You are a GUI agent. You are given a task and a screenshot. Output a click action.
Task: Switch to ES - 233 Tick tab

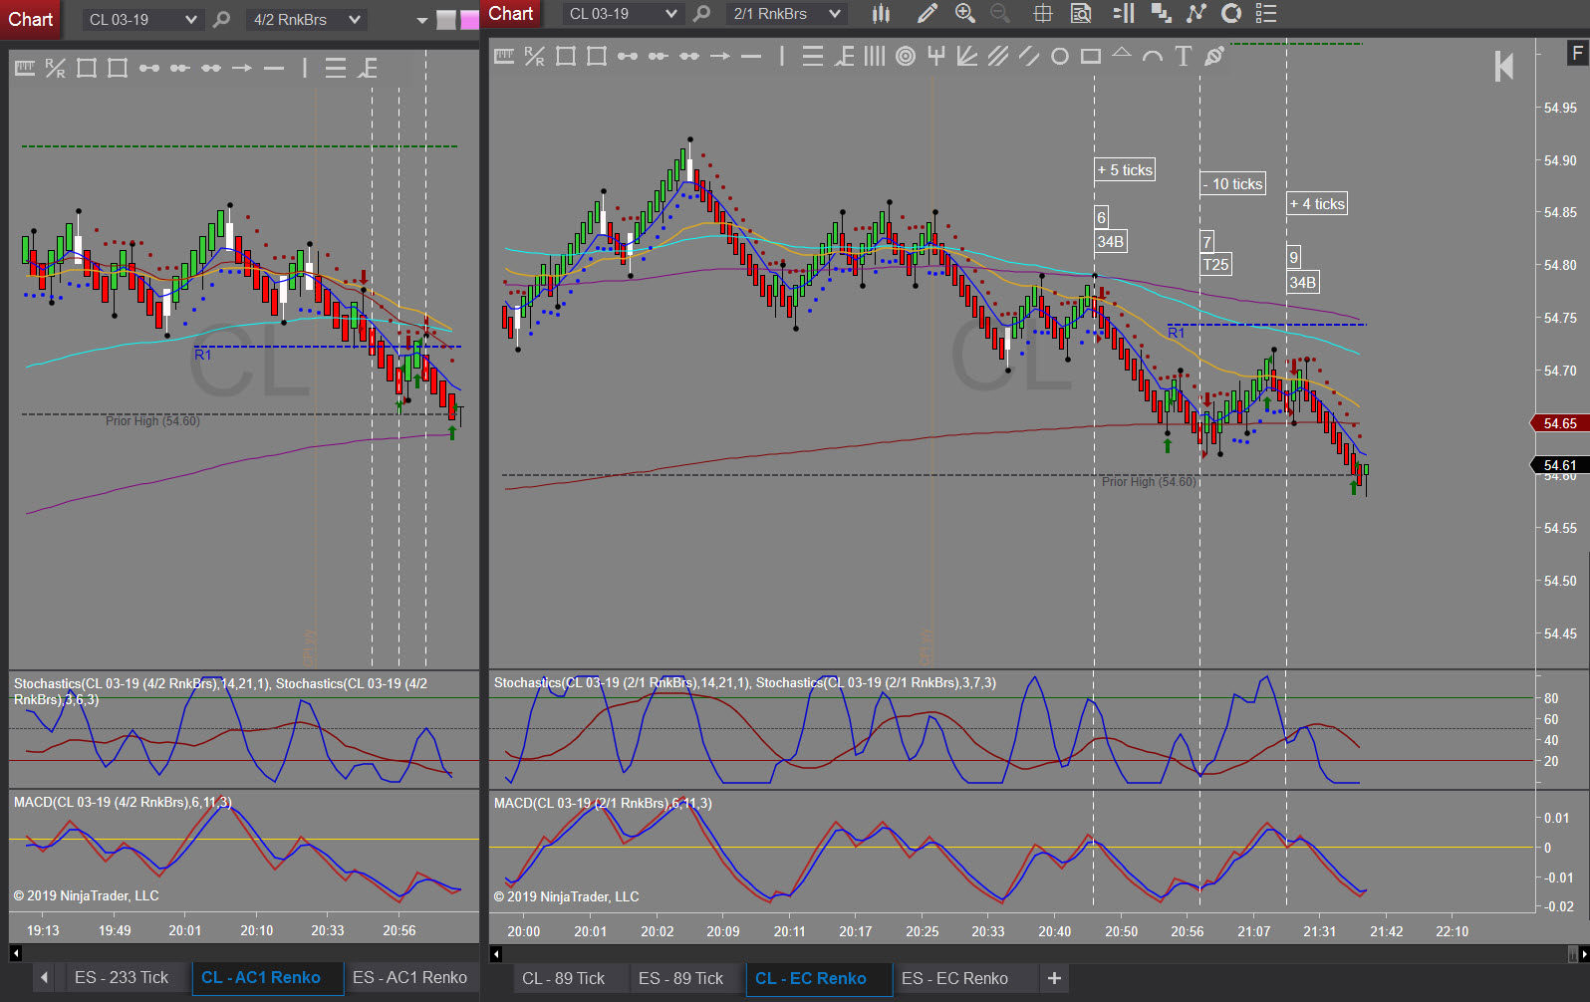point(122,978)
